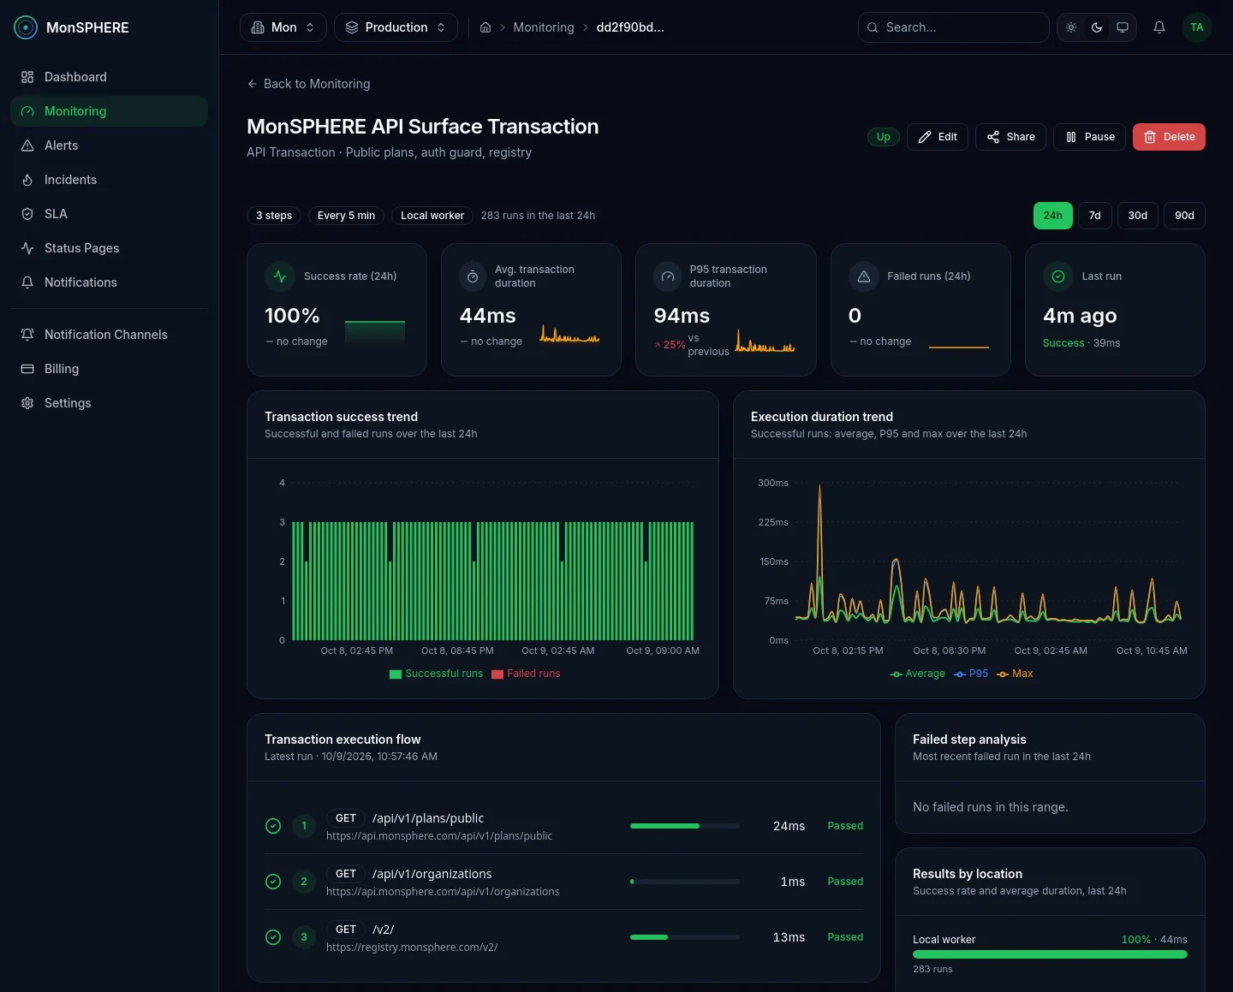This screenshot has width=1233, height=992.
Task: Go to Alerts in the sidebar
Action: click(109, 146)
